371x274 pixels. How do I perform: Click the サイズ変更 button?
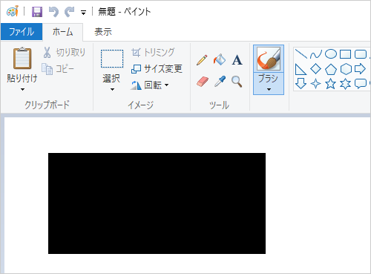[x=157, y=68]
